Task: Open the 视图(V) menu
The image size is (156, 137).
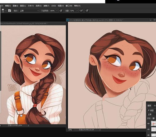Action: click(x=61, y=6)
